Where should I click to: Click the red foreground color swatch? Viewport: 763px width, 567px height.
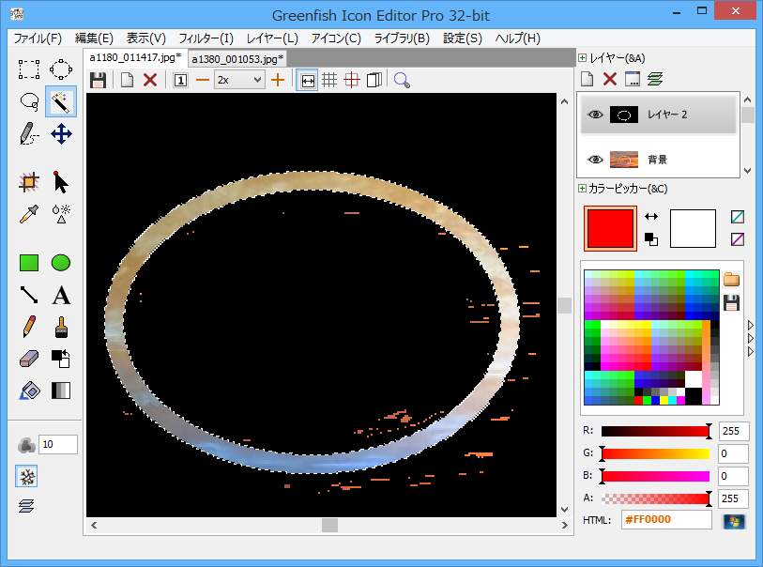click(x=609, y=228)
